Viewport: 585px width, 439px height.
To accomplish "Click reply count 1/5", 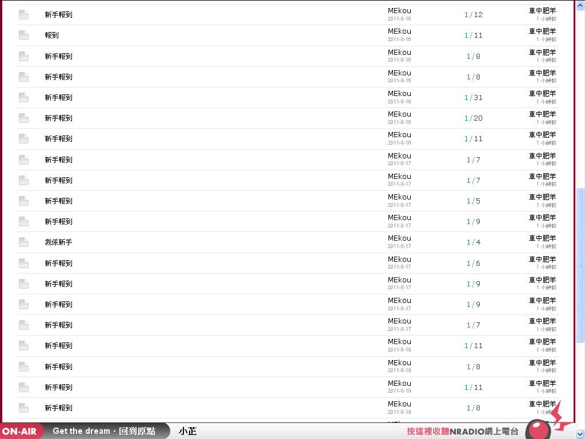I will click(473, 201).
